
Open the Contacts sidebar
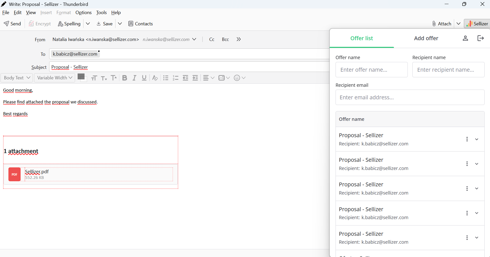[141, 24]
